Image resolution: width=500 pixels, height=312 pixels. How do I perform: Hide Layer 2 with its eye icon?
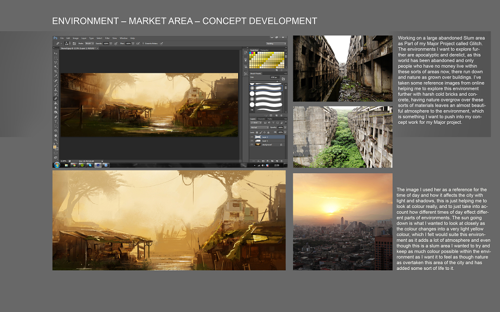(252, 137)
